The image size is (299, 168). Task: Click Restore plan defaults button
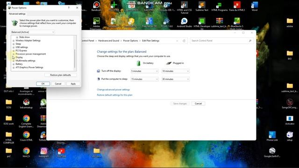60,75
